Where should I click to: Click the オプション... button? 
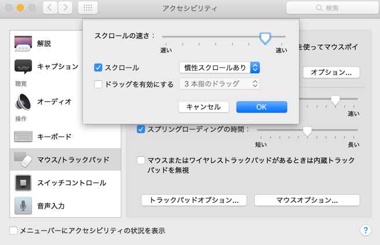[331, 72]
